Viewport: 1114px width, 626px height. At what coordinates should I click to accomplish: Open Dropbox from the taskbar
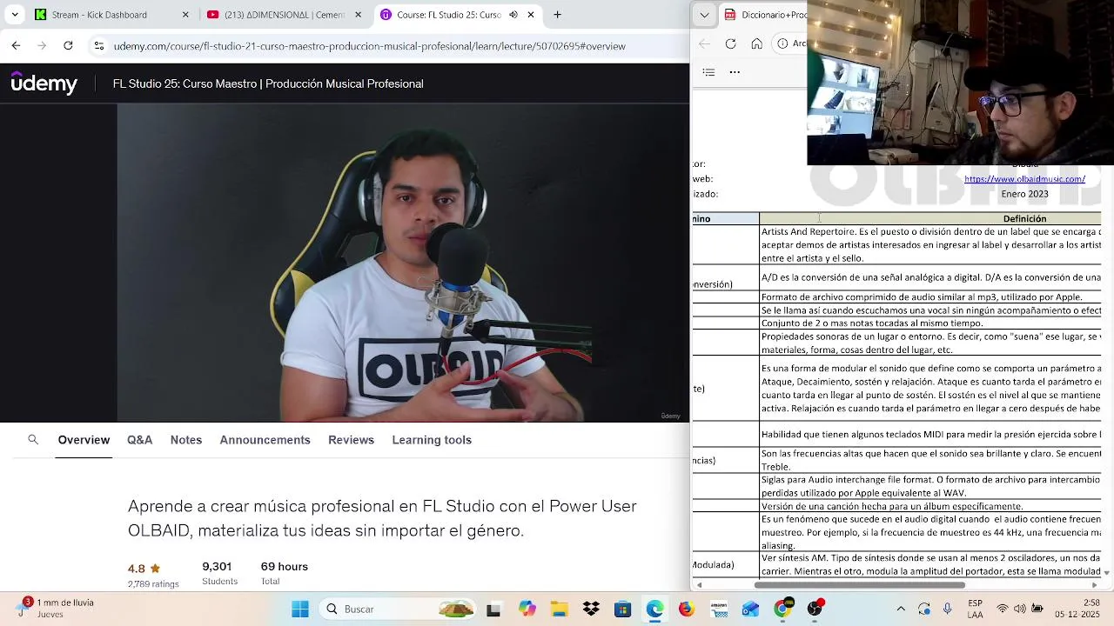coord(591,609)
